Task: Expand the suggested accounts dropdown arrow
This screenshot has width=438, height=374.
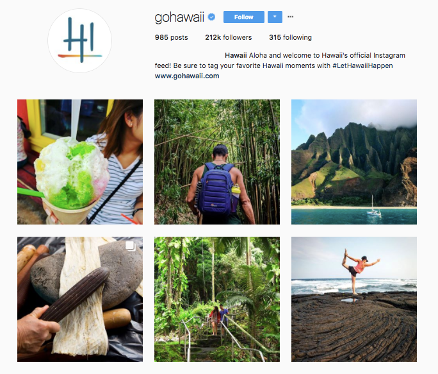Action: point(275,17)
